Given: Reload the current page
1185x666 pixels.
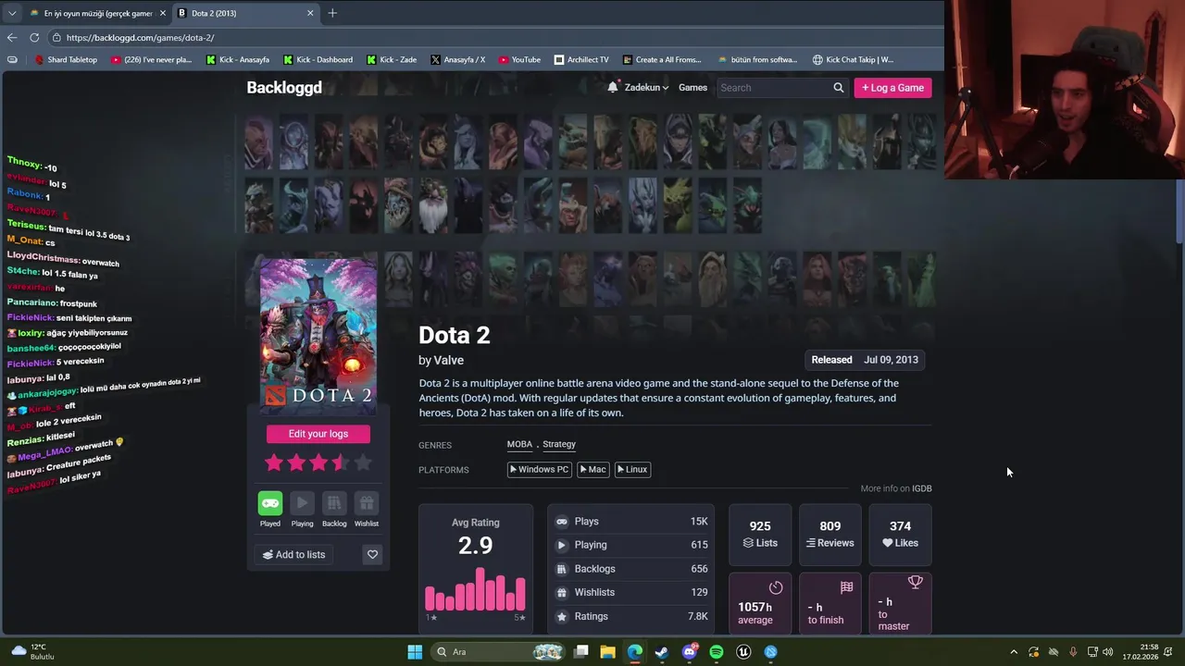Looking at the screenshot, I should click(34, 37).
